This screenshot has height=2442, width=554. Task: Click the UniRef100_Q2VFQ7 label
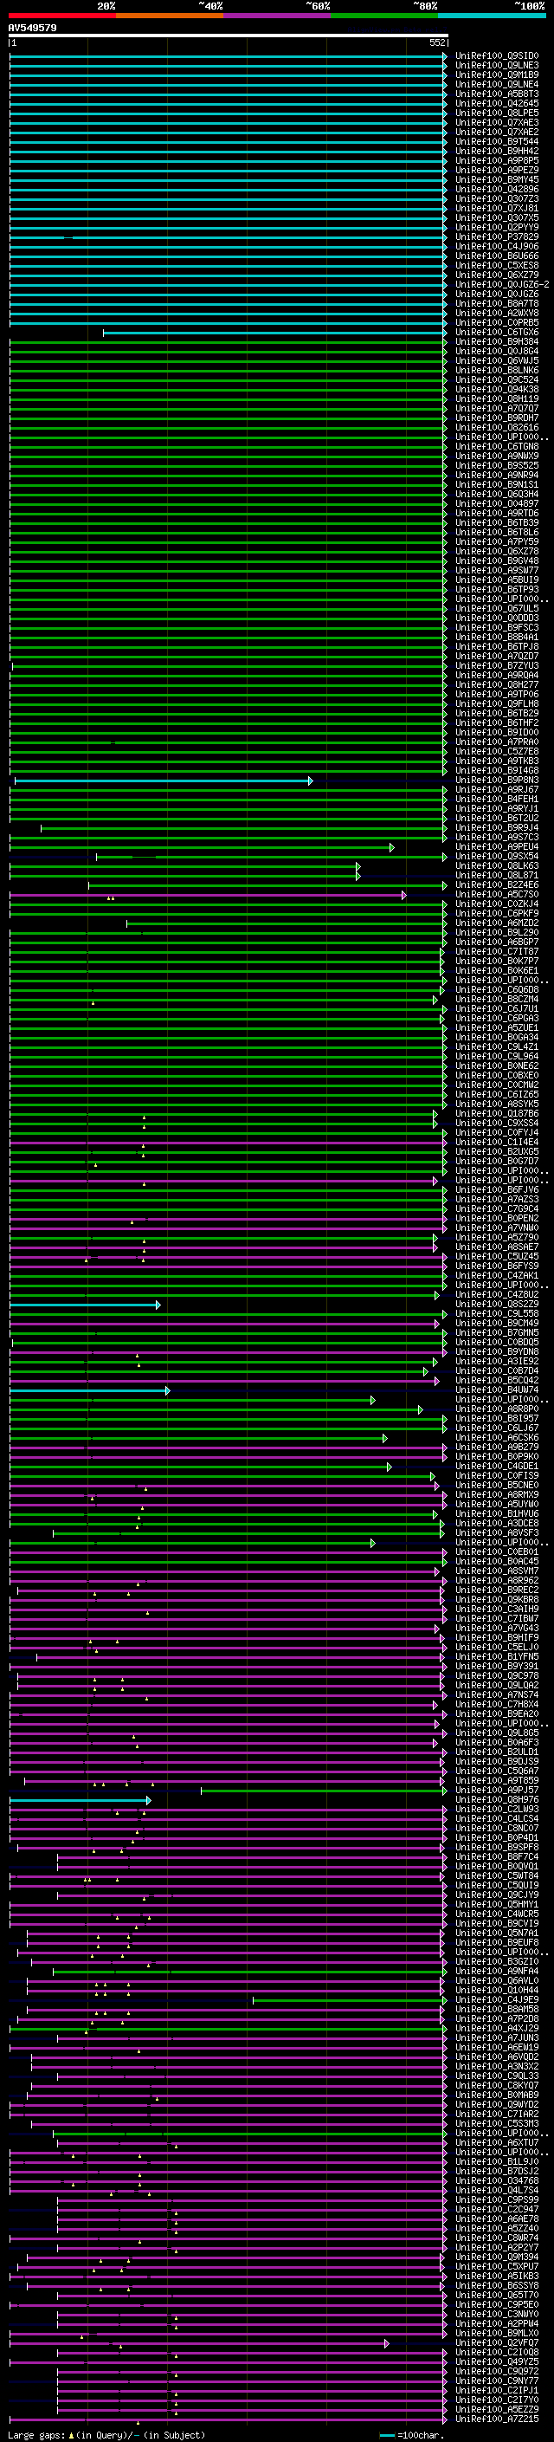(497, 2342)
